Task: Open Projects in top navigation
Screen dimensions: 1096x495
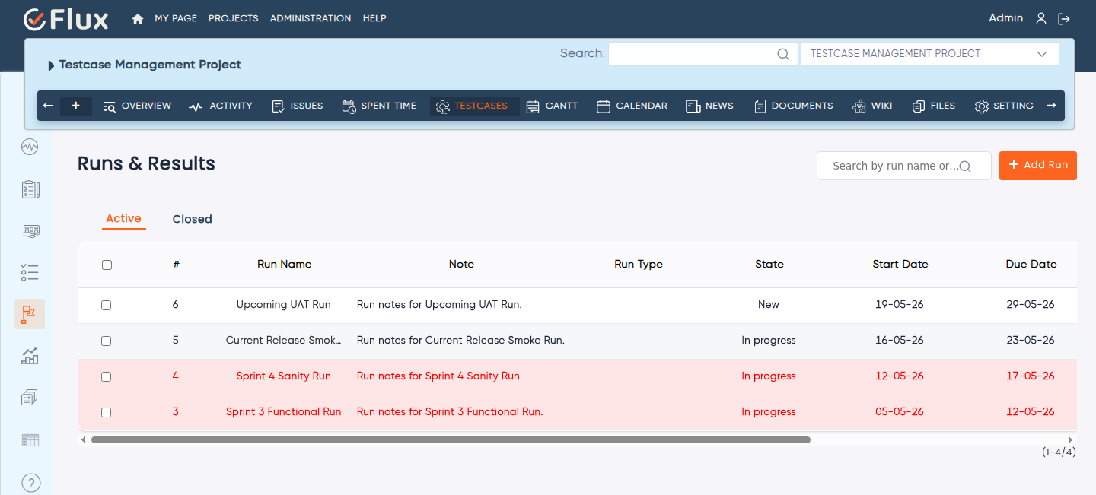Action: point(233,18)
